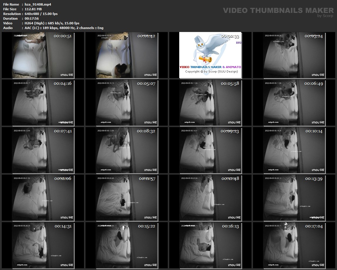Click the 'File Size' label
This screenshot has height=270, width=337.
pyautogui.click(x=10, y=9)
